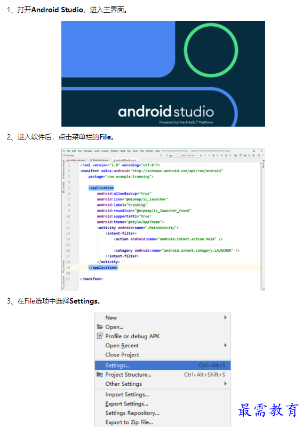
Task: Click the highlighted </application> closing tag
Action: pyautogui.click(x=103, y=267)
